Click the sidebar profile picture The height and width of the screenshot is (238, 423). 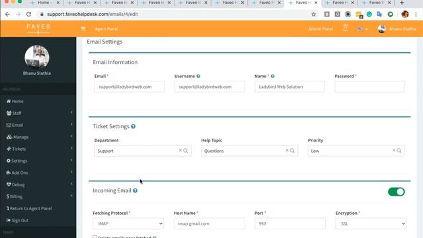[37, 57]
